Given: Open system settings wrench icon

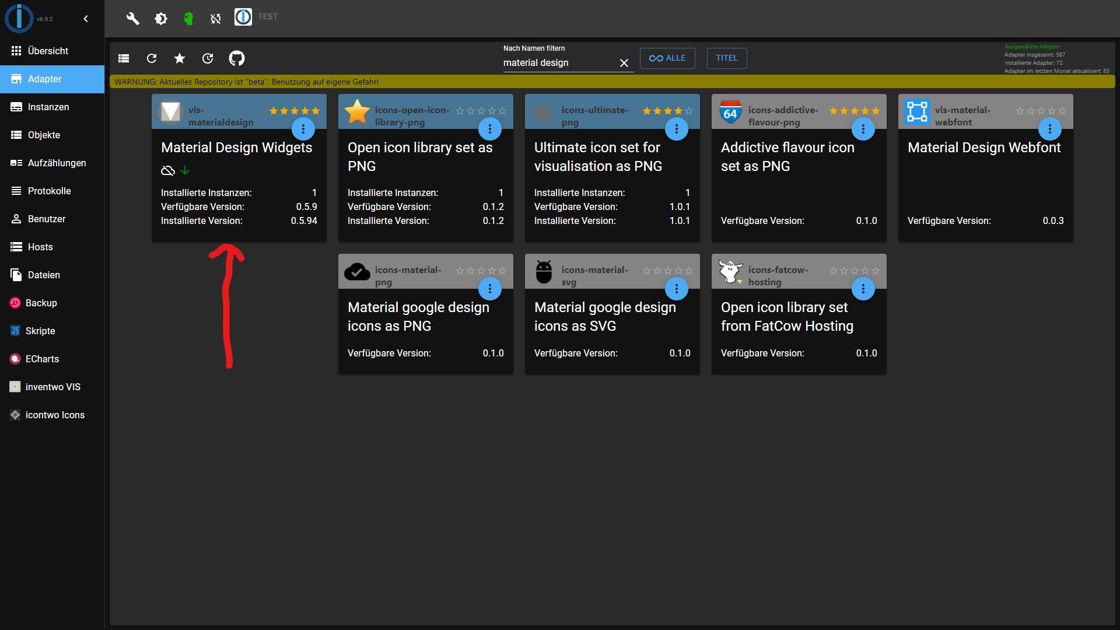Looking at the screenshot, I should coord(133,19).
